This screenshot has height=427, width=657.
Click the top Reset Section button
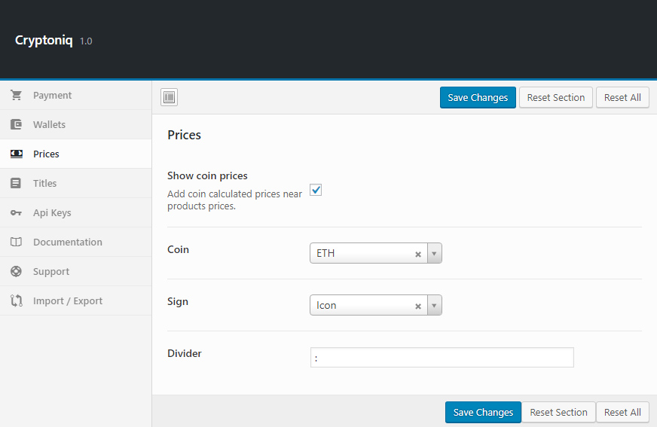pos(556,98)
